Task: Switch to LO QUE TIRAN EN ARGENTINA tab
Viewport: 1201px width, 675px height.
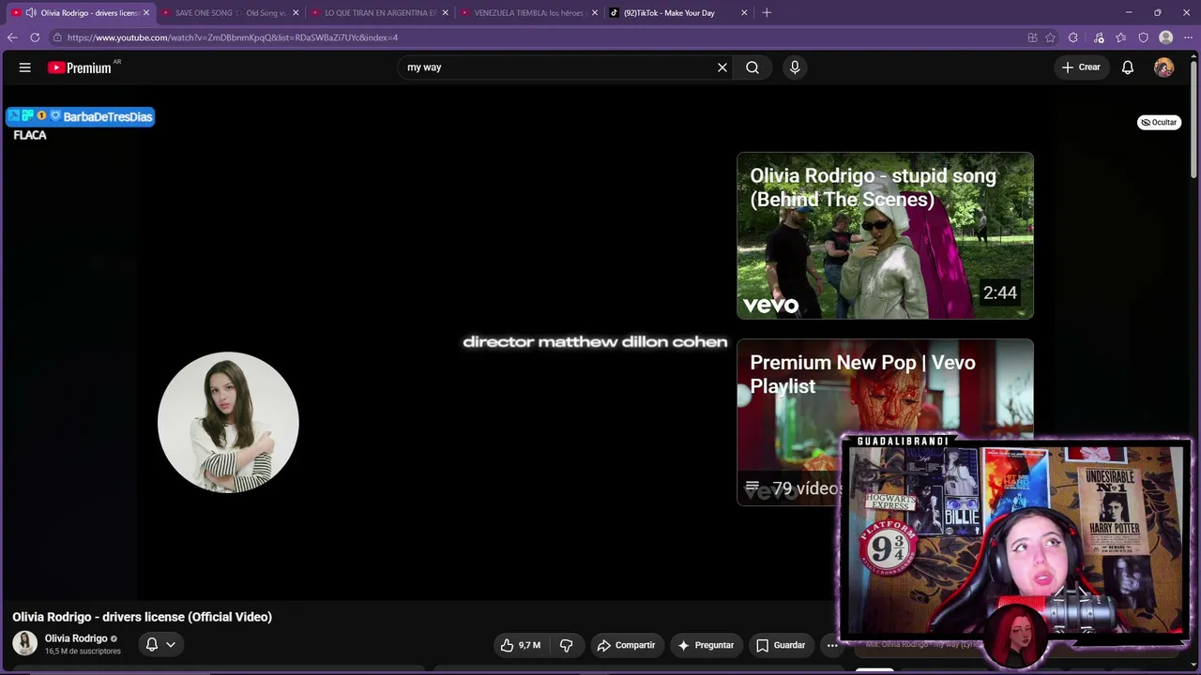Action: click(380, 13)
